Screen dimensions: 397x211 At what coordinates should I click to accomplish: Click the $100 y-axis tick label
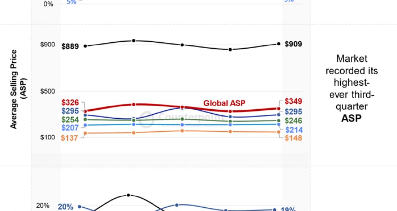click(x=48, y=137)
